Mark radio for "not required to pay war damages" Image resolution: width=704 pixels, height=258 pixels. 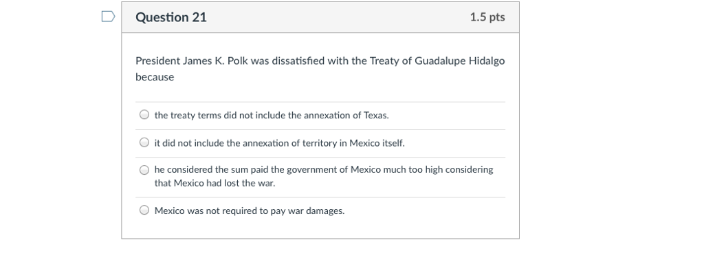tap(144, 210)
